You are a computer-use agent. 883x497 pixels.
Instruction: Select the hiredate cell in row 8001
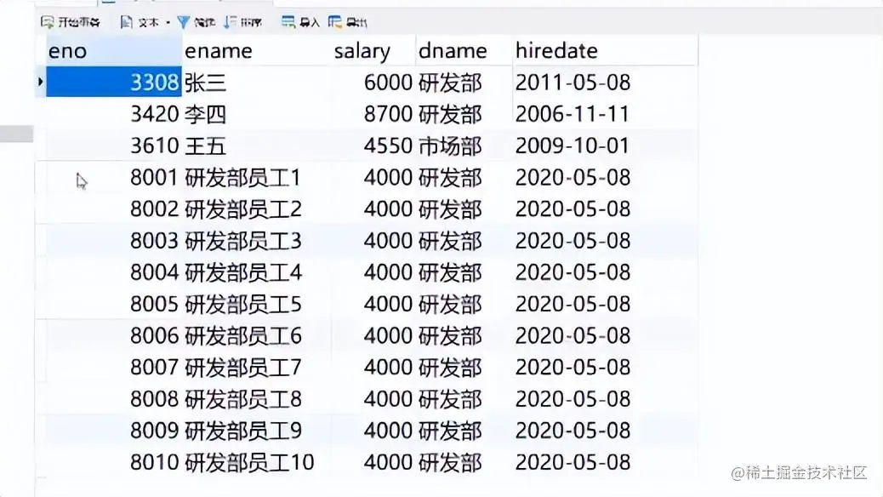(x=606, y=178)
